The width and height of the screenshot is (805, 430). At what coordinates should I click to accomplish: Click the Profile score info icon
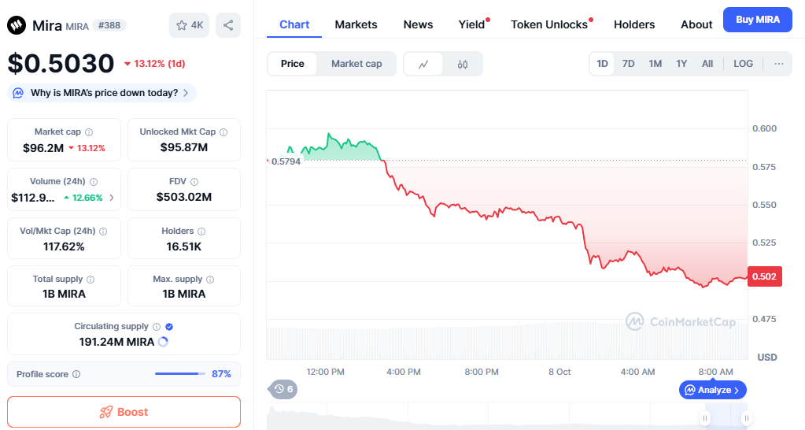[x=76, y=374]
